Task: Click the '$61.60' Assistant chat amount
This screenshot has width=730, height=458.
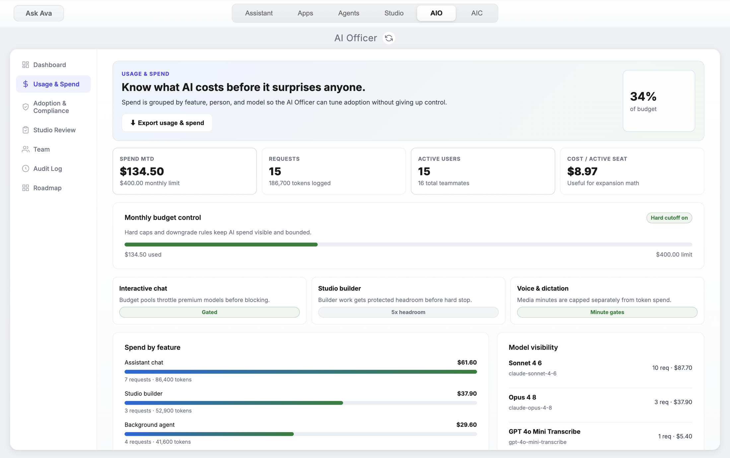Action: [467, 362]
